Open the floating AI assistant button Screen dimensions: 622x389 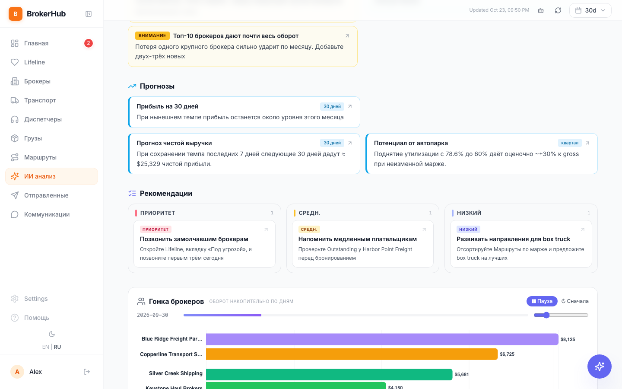point(600,367)
